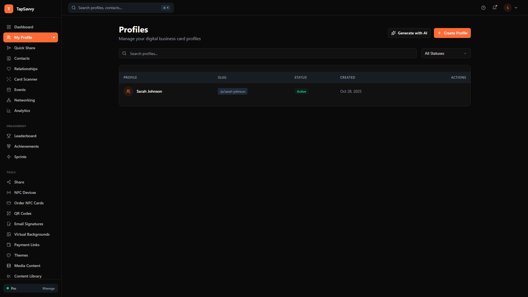Click Sarah Johnson's profile avatar
This screenshot has width=528, height=297.
128,91
